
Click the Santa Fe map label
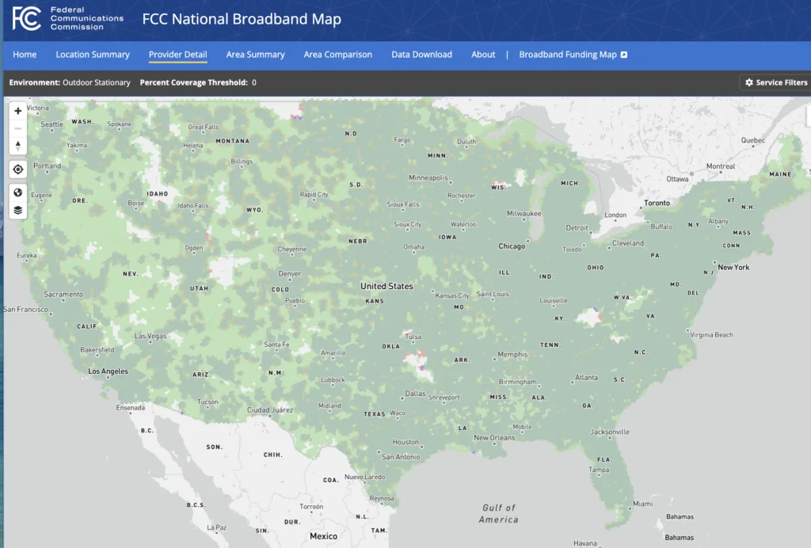[x=276, y=344]
